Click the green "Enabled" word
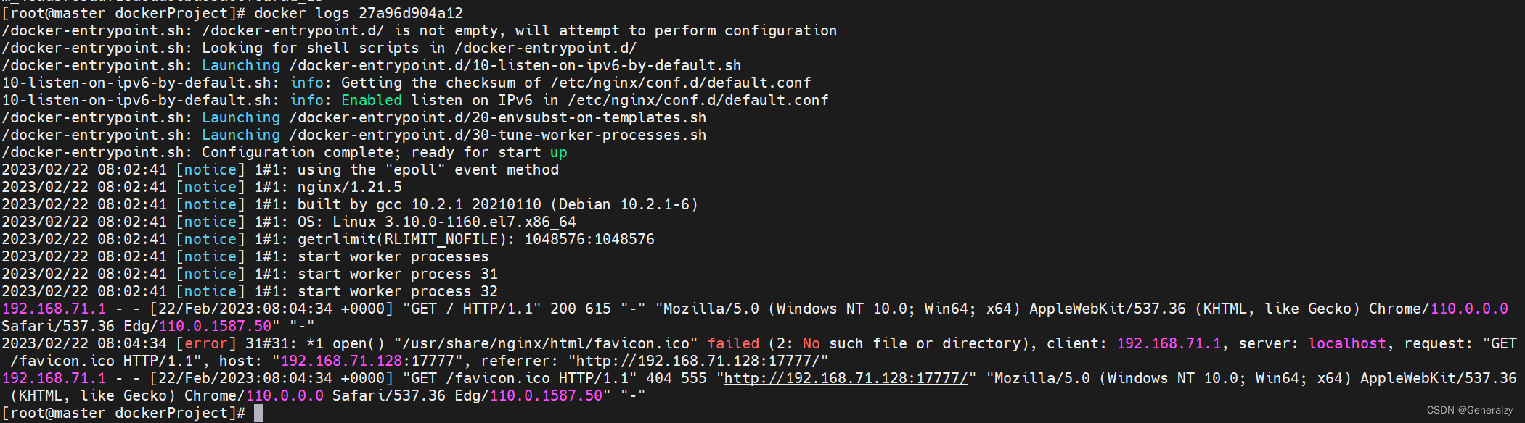This screenshot has width=1525, height=423. pyautogui.click(x=372, y=100)
